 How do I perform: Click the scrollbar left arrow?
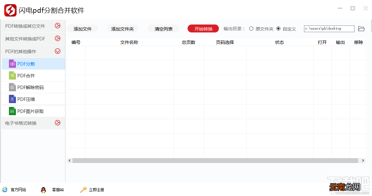[x=70, y=160]
